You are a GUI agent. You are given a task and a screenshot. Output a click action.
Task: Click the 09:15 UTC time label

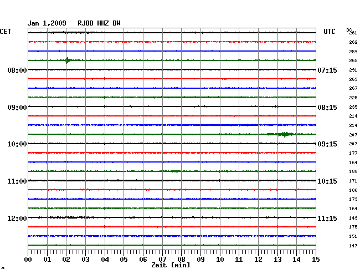(327, 144)
